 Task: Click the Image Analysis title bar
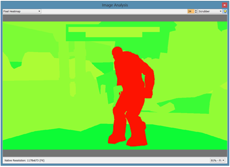point(115,5)
